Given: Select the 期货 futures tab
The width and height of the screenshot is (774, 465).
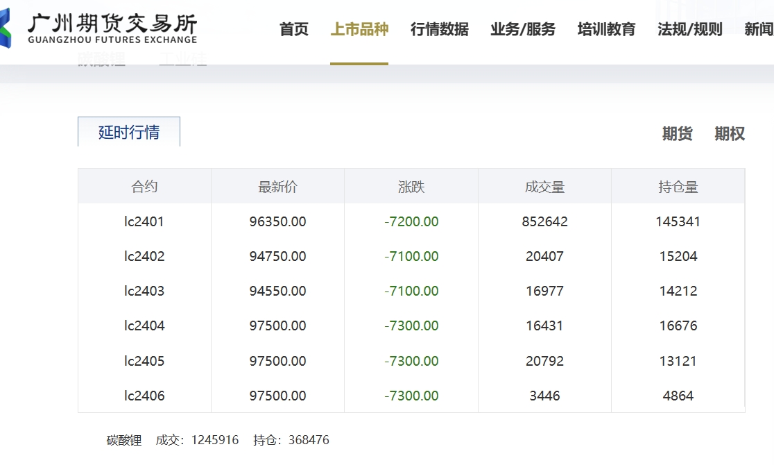Looking at the screenshot, I should click(677, 134).
